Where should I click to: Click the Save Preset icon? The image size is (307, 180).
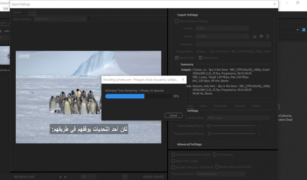click(x=254, y=36)
